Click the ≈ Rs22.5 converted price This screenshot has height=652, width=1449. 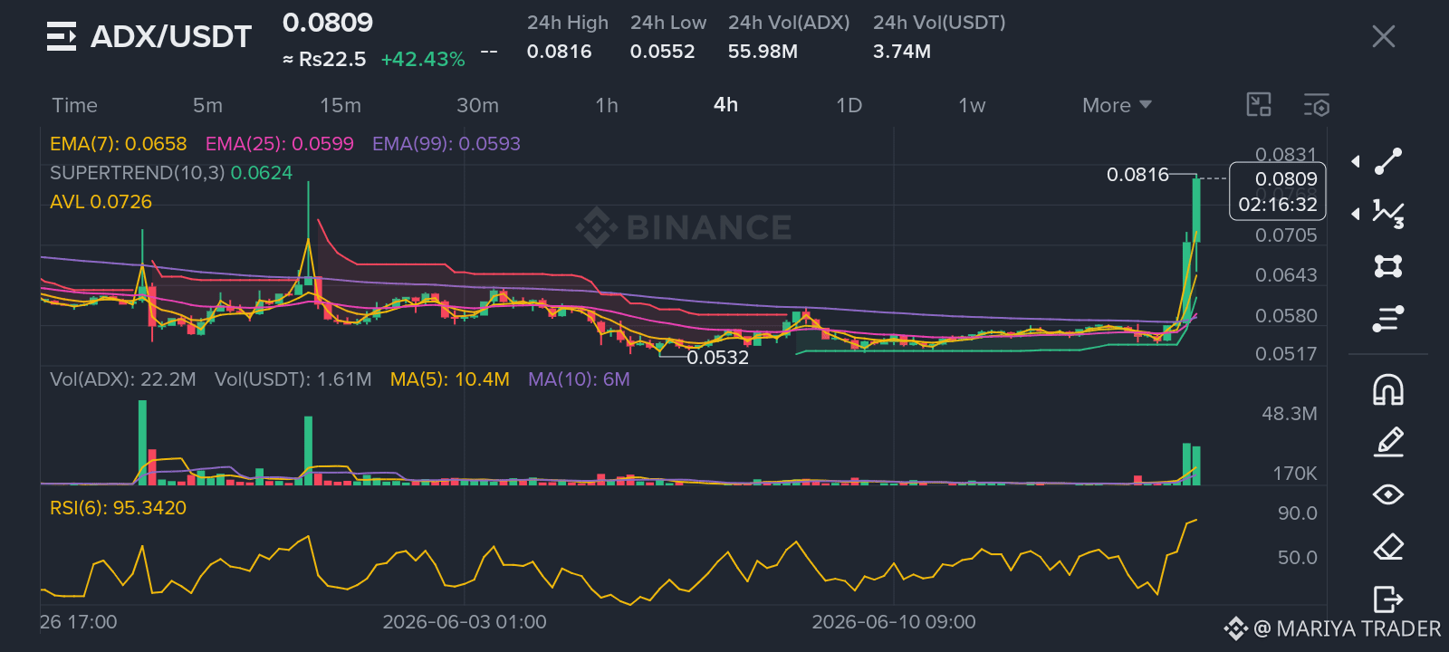(324, 60)
